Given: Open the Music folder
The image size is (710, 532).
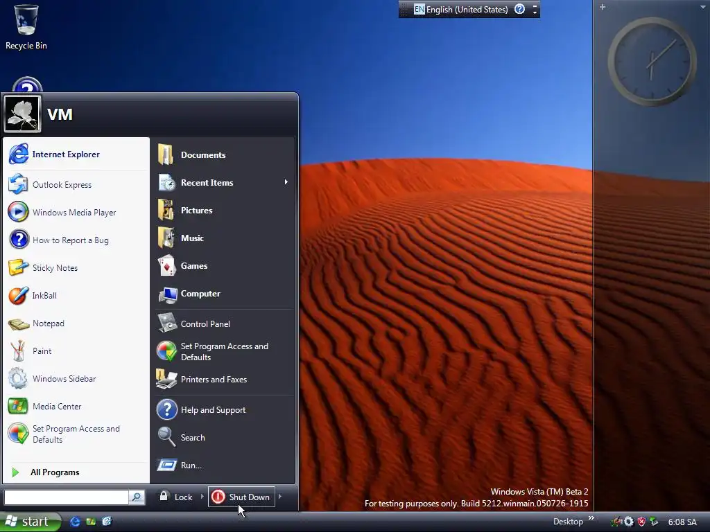Looking at the screenshot, I should click(x=223, y=238).
